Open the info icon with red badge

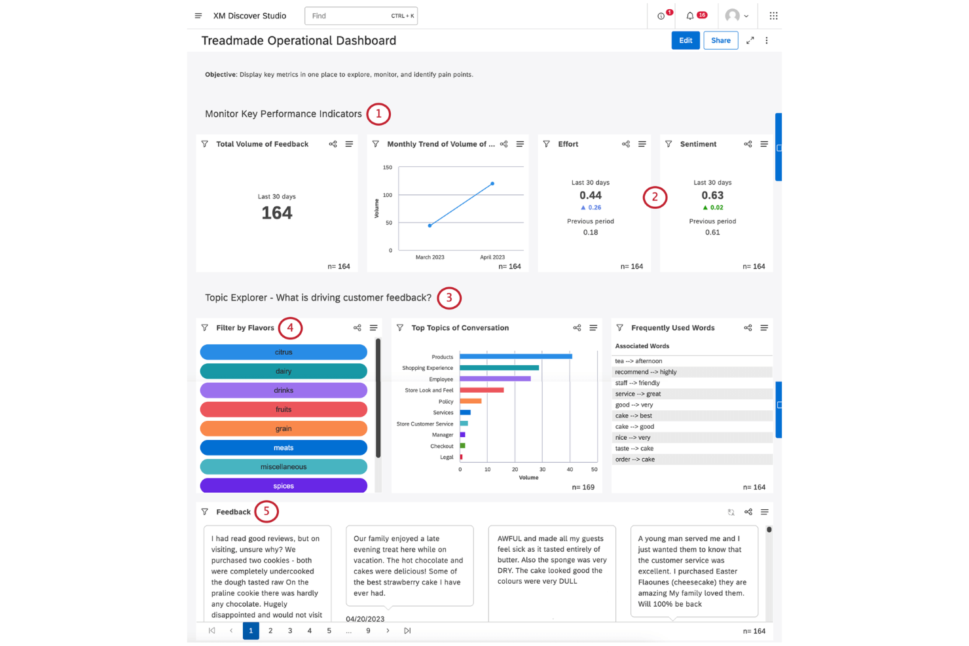point(661,15)
